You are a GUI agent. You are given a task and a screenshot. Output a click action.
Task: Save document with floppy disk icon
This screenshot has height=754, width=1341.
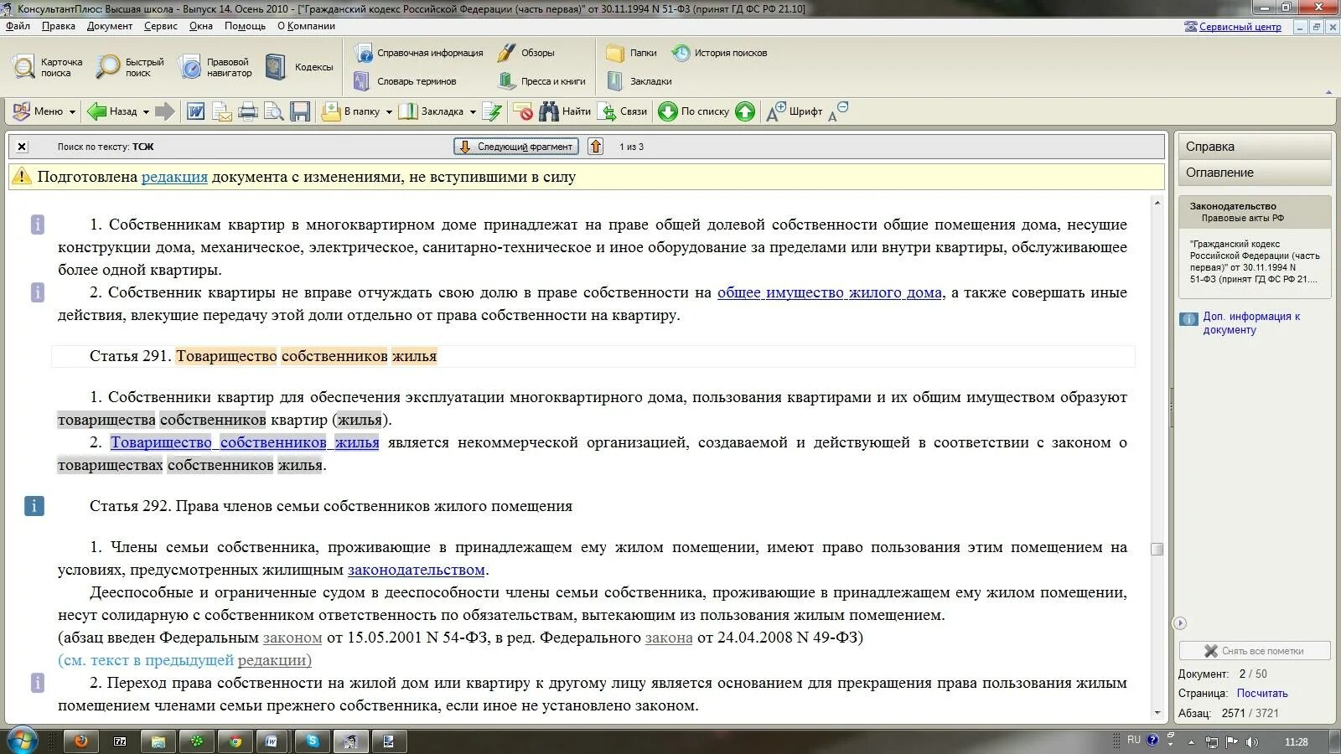pos(300,111)
